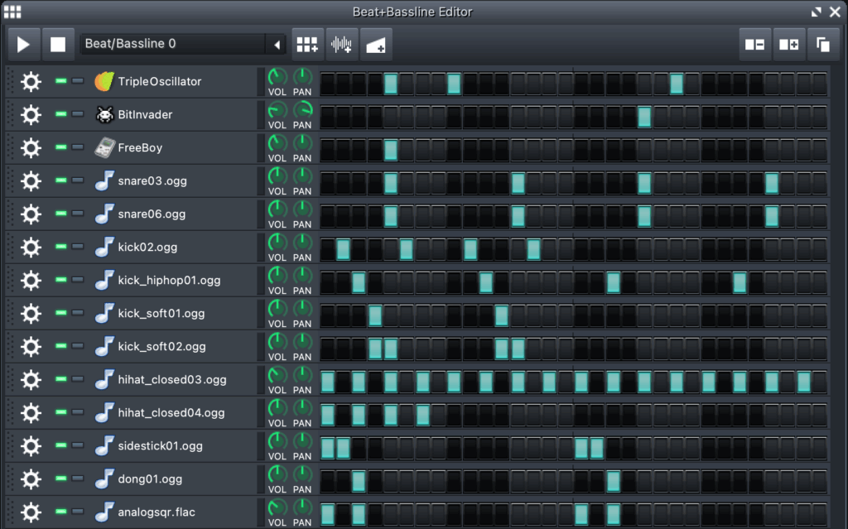Click the Add beat/bassline grid icon
The image size is (848, 529).
pyautogui.click(x=307, y=44)
